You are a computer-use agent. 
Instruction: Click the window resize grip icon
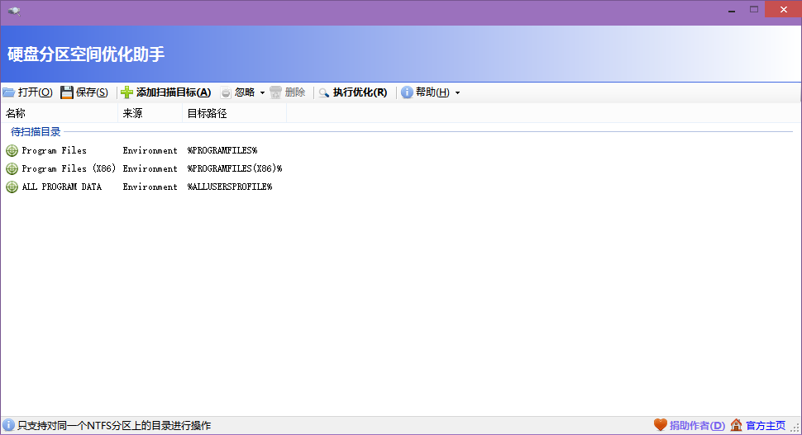[796, 429]
